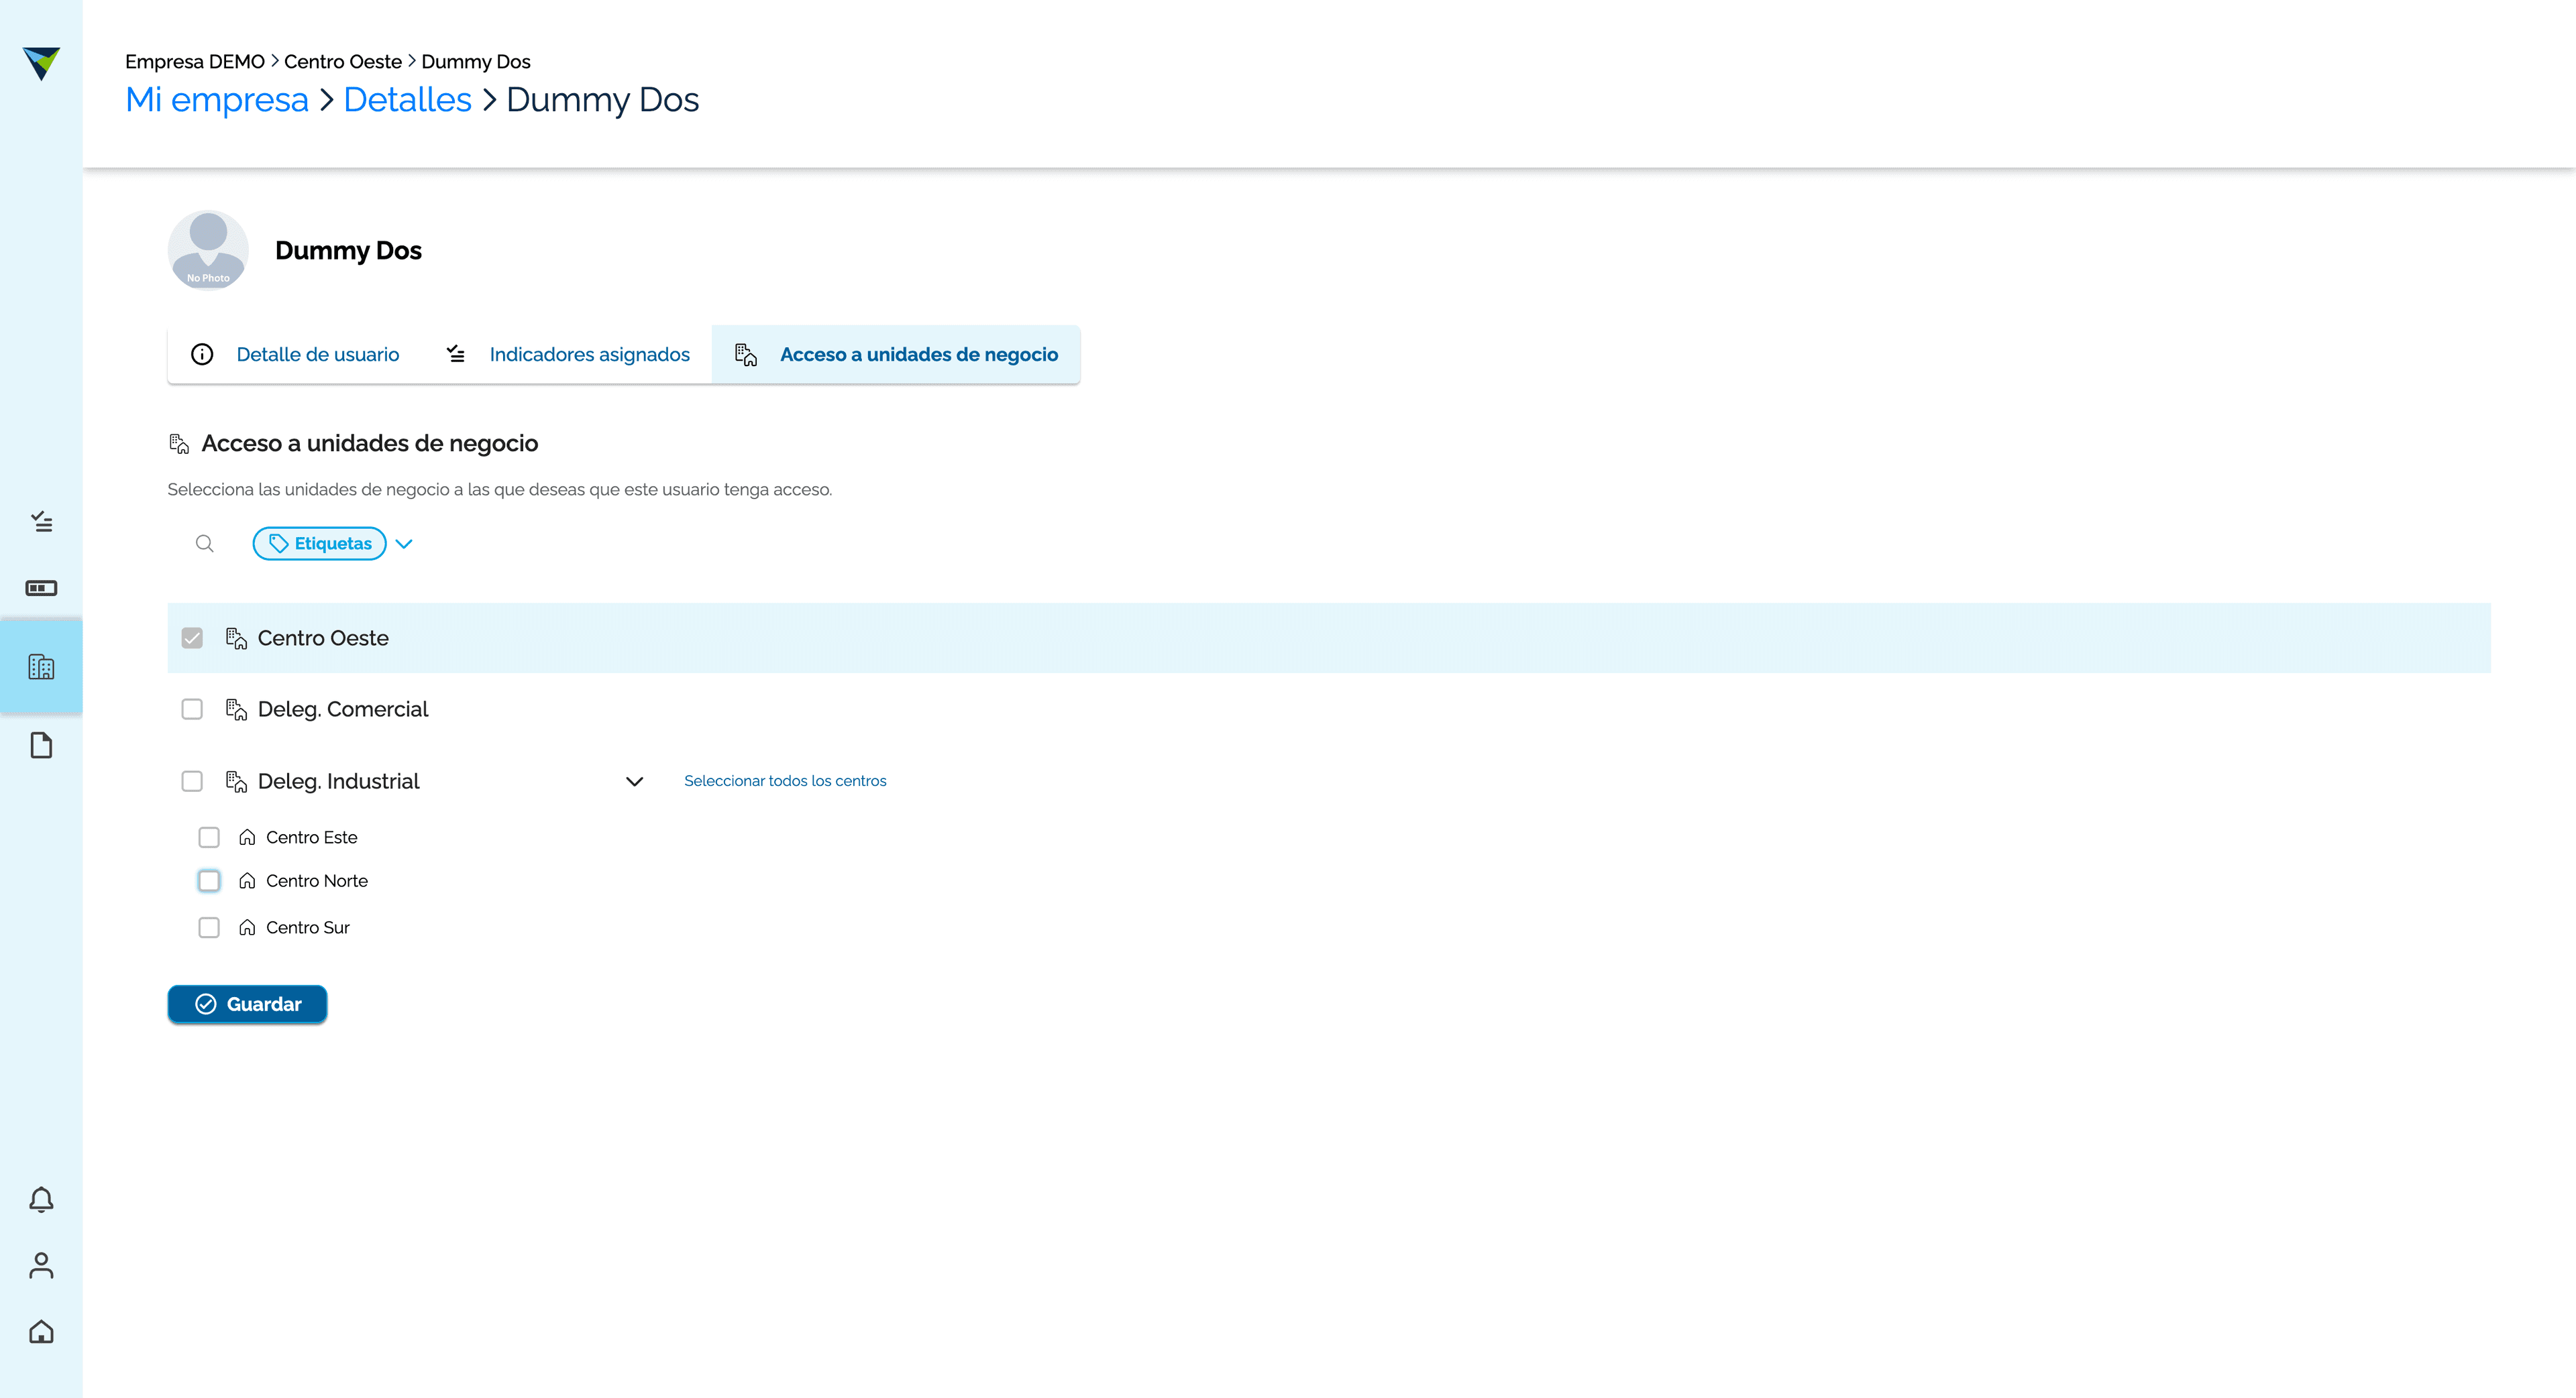Click the Centro Sur label

(x=308, y=927)
